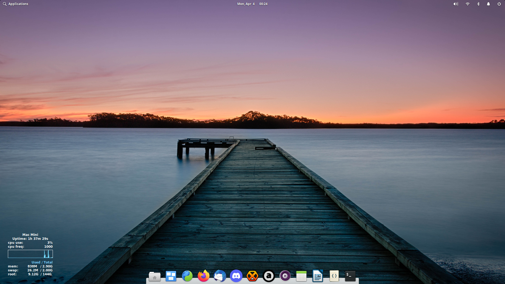Open the Bluetooth indicator menu
505x284 pixels.
point(478,4)
